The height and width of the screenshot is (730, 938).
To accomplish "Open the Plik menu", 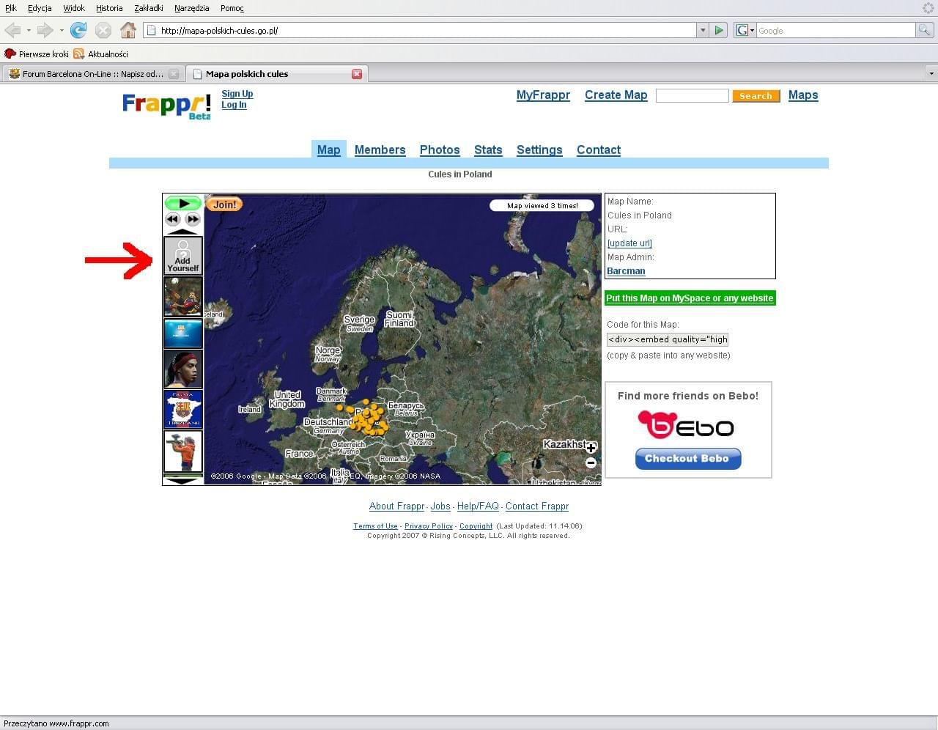I will (x=11, y=8).
